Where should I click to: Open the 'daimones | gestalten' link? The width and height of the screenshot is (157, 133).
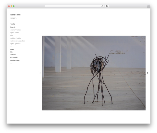[x=18, y=41]
